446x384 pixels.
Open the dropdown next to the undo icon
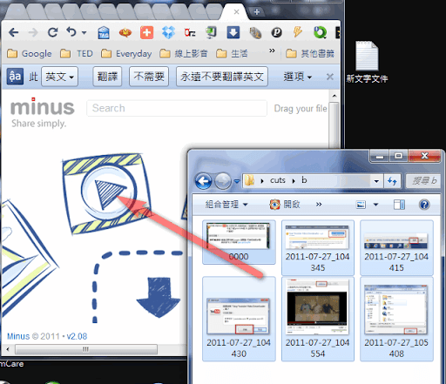click(84, 32)
